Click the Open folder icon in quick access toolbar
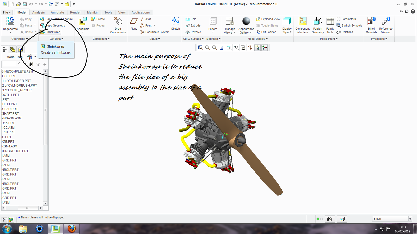 point(18,4)
